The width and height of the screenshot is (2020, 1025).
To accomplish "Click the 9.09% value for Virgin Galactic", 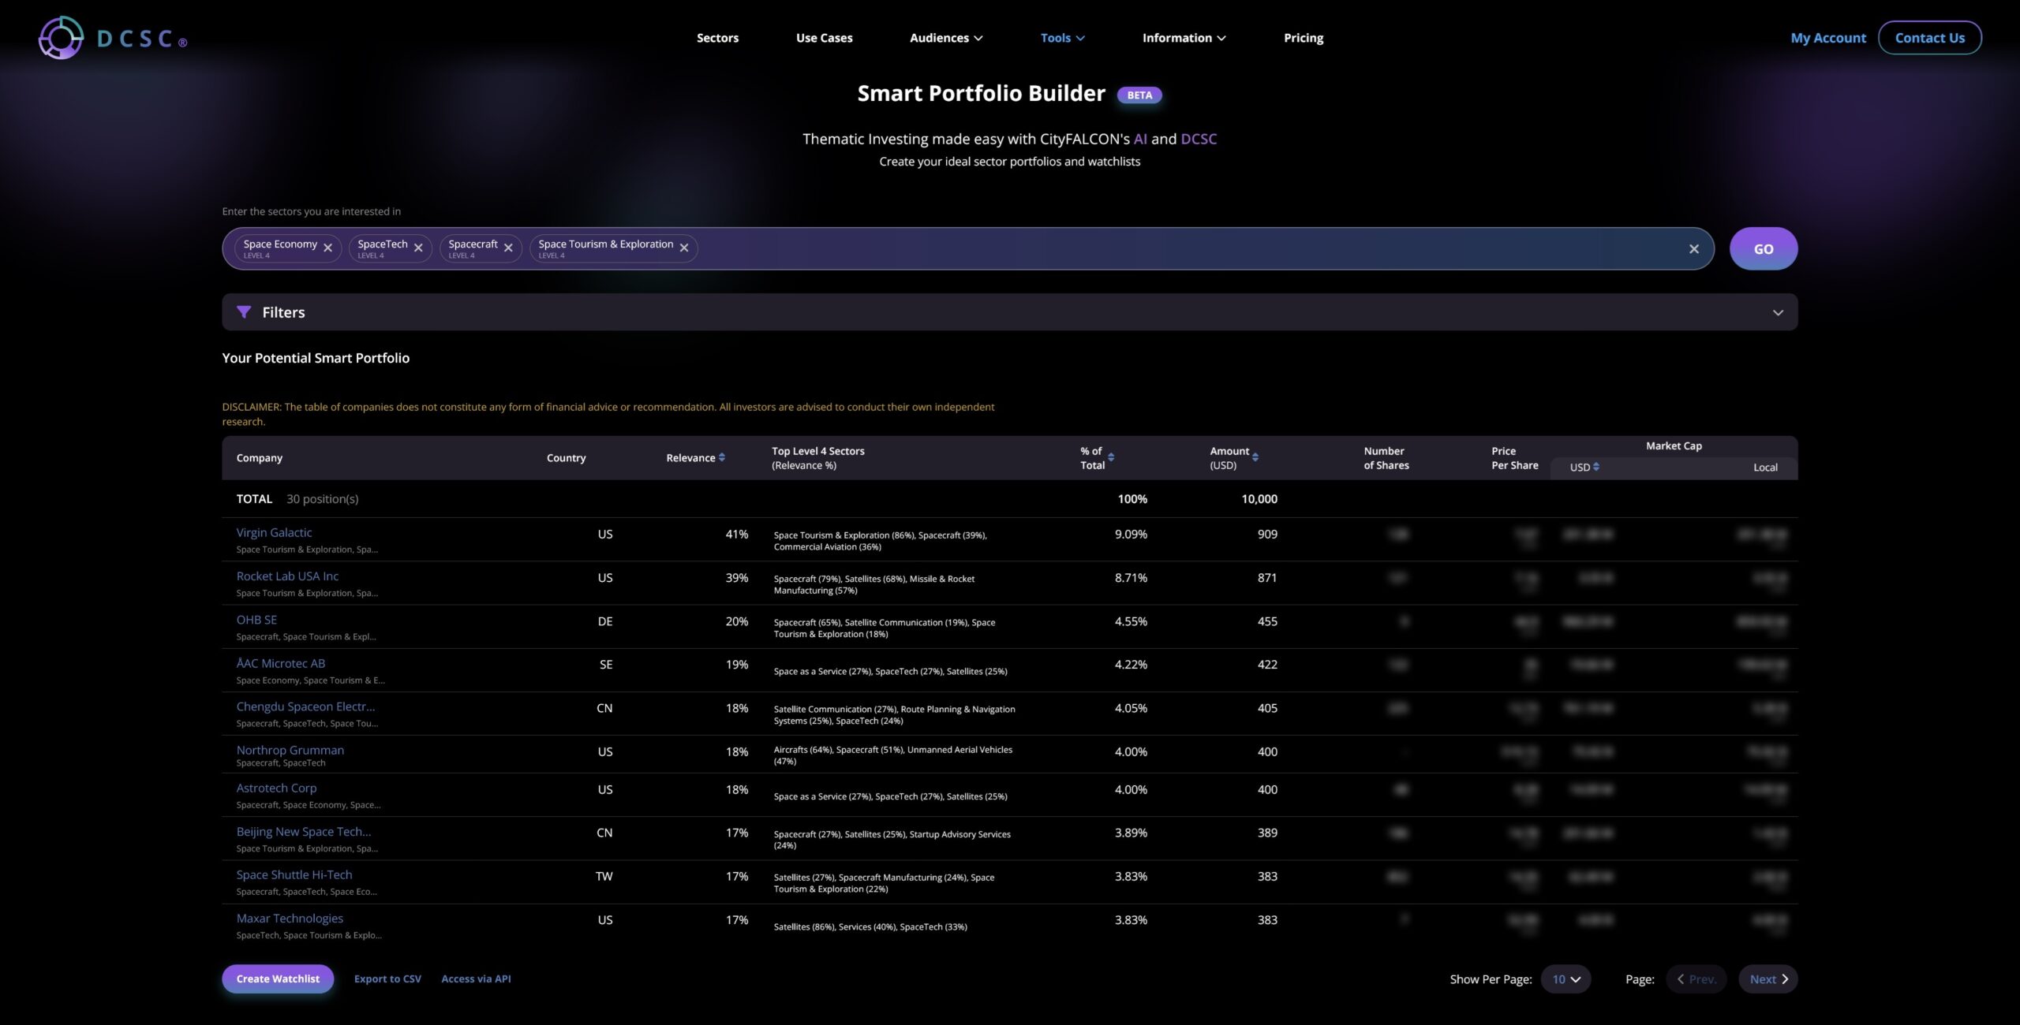I will [1131, 534].
